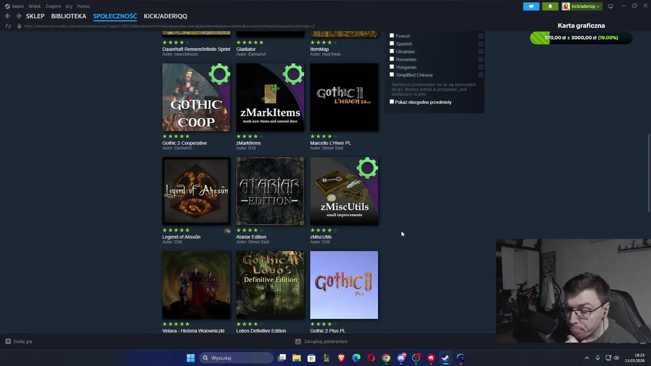Open the kick/aderiqq account dropdown
This screenshot has width=651, height=366.
pos(582,6)
